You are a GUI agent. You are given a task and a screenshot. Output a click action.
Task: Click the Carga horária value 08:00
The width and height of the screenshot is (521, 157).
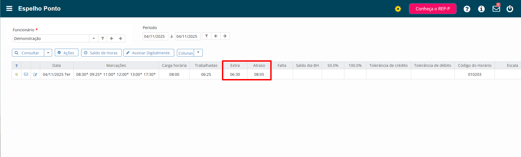point(174,74)
